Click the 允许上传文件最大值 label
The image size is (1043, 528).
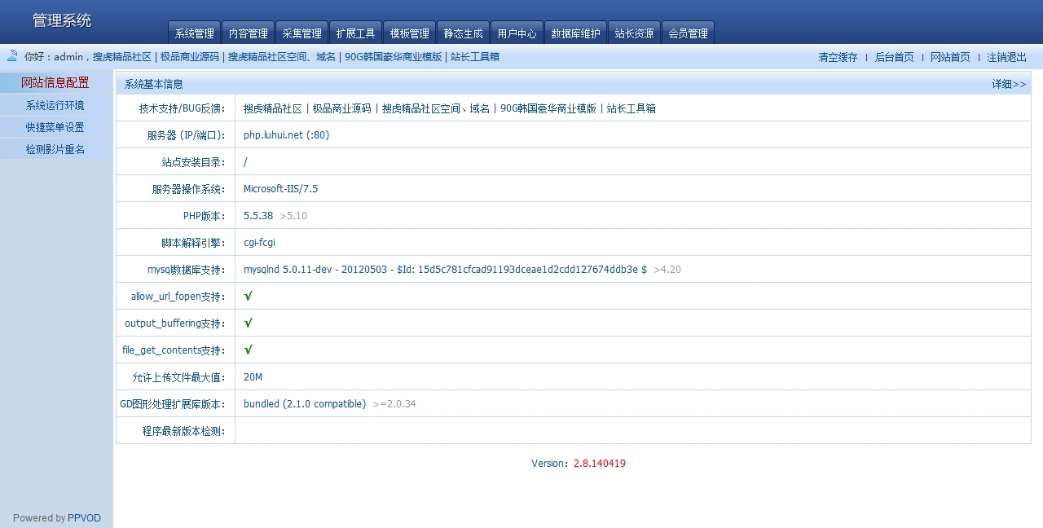click(178, 377)
